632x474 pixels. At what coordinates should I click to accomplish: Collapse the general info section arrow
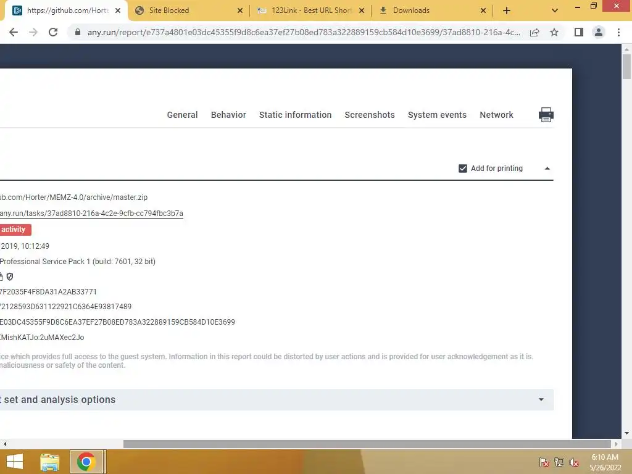(x=547, y=168)
